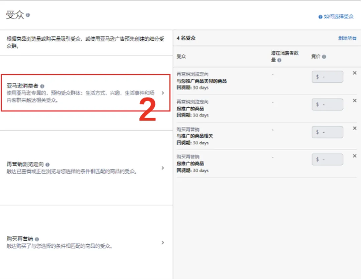Click info icon beside 购买再营销 in left panel

(37, 239)
